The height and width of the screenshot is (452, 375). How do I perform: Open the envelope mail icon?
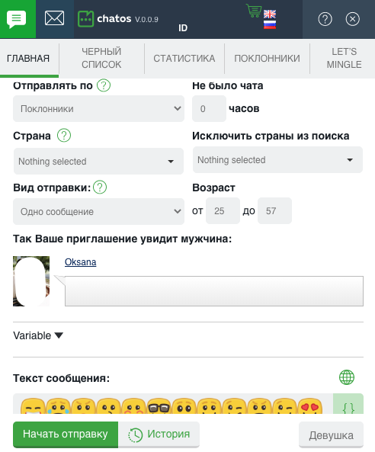tap(54, 18)
